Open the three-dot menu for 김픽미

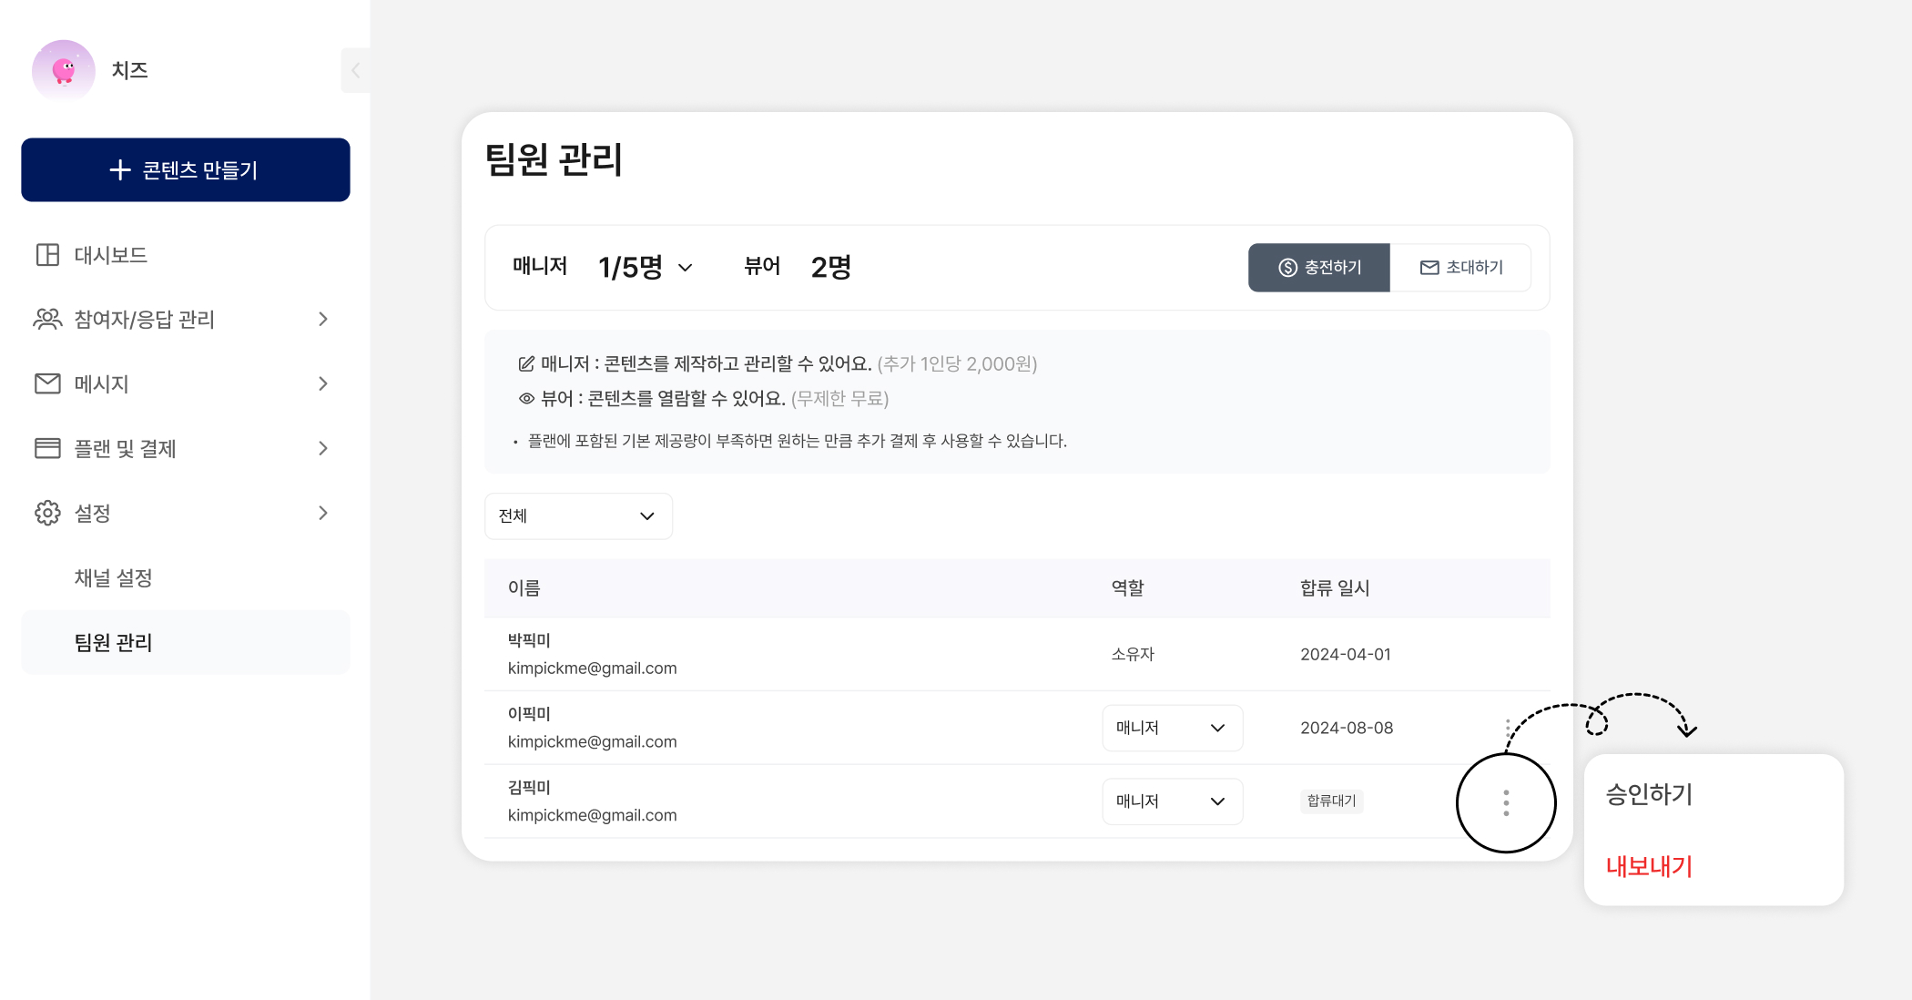(1506, 802)
